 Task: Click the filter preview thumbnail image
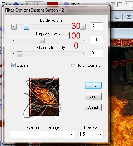(44, 97)
